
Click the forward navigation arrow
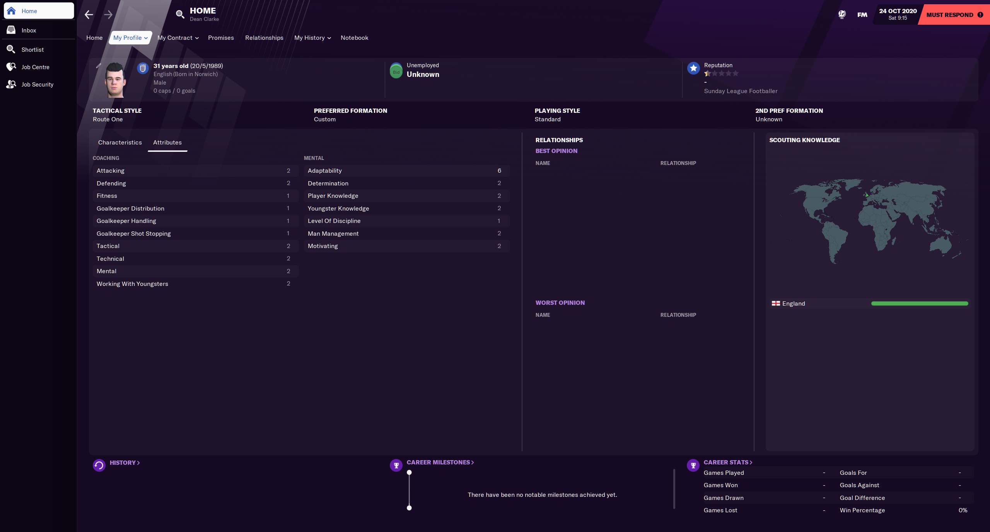[x=108, y=15]
